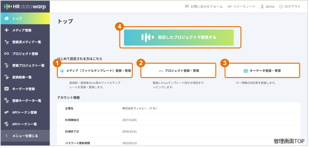Click company name 株式会社ウィルビー（デモ）

(x=140, y=108)
